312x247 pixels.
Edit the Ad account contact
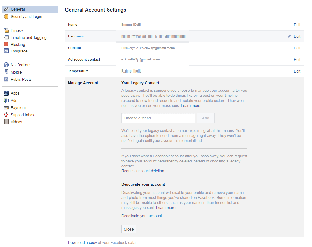tap(297, 59)
